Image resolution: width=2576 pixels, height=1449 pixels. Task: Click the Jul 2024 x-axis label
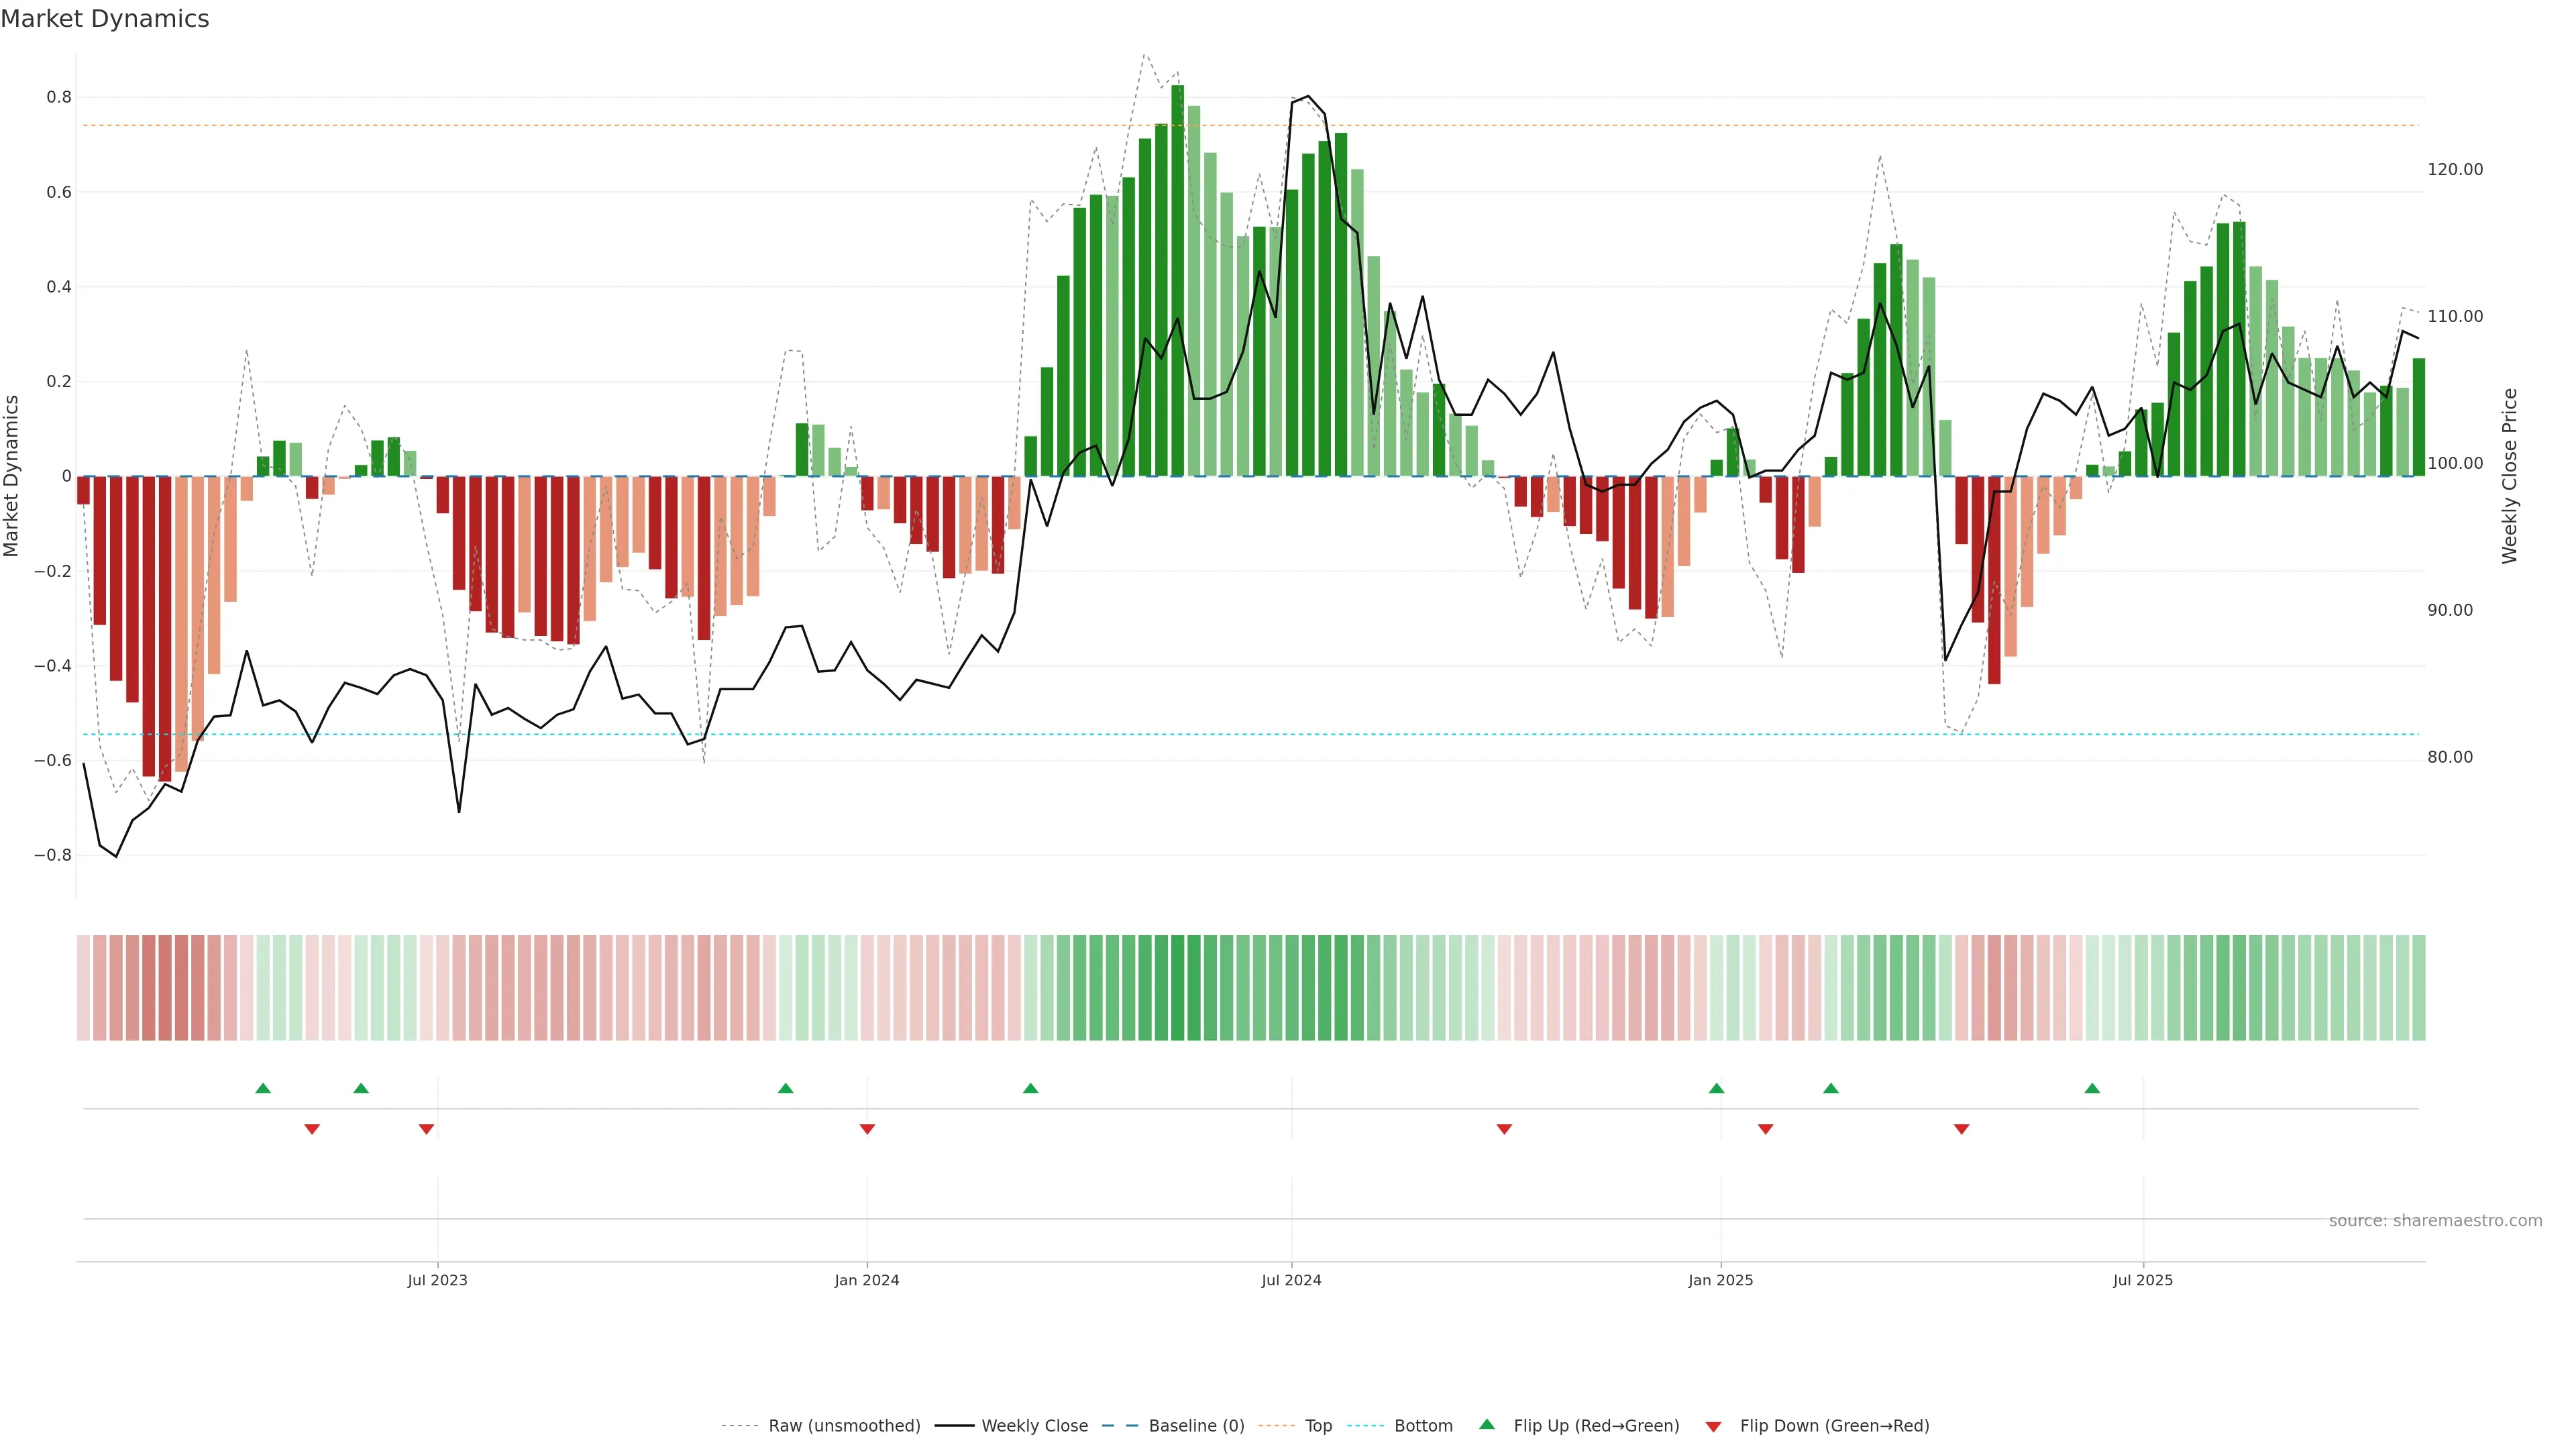[x=1291, y=1280]
